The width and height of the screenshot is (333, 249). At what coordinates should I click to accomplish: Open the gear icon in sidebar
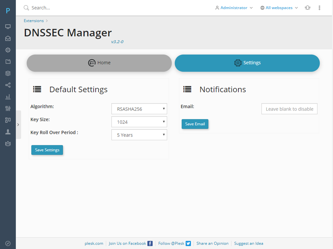click(8, 50)
